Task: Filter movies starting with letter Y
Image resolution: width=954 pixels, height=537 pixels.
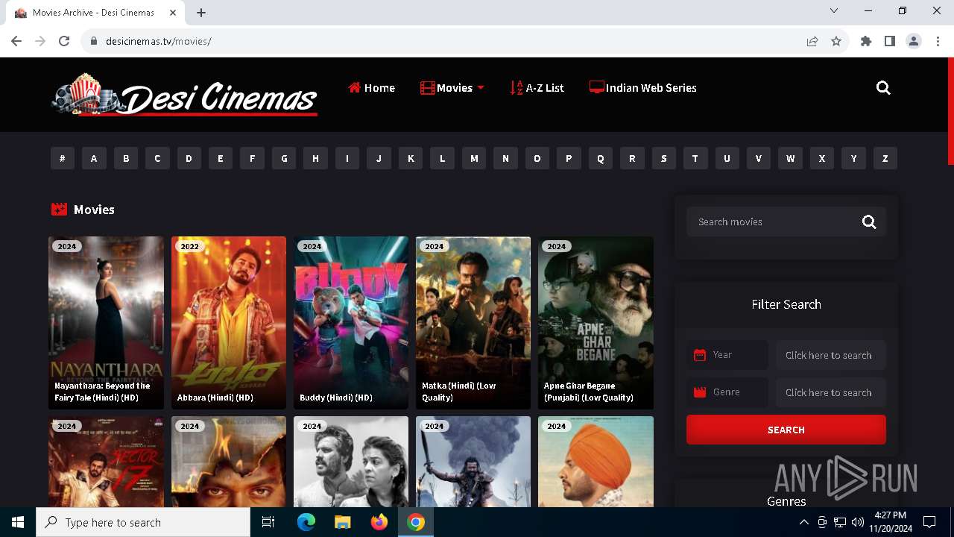Action: click(854, 158)
